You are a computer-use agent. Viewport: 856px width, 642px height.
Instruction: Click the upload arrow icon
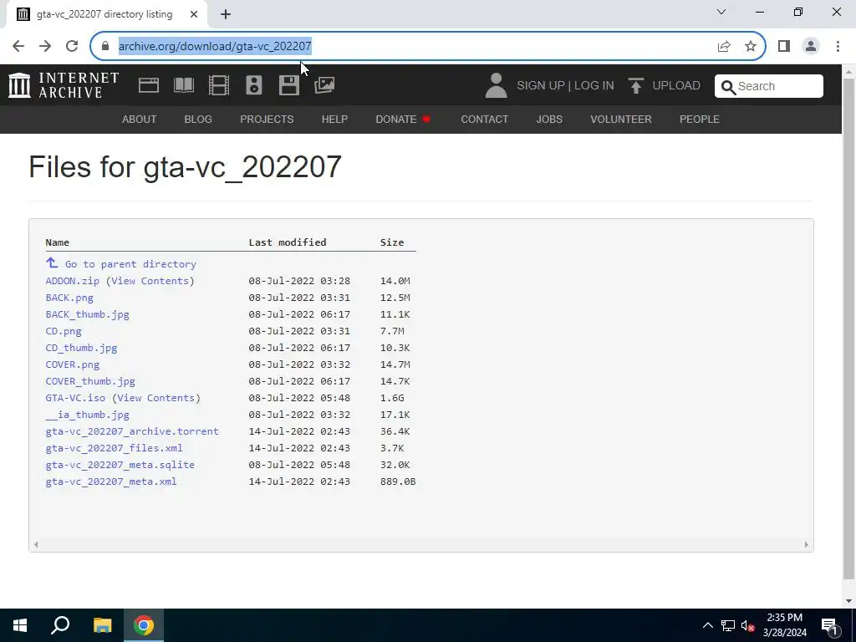[x=635, y=86]
